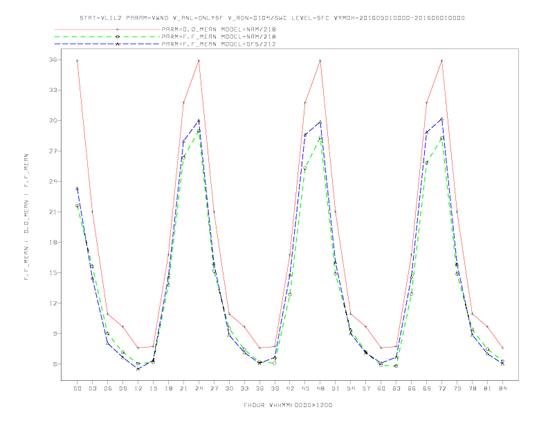Click x-axis tick label 84
This screenshot has height=423, width=548.
503,388
